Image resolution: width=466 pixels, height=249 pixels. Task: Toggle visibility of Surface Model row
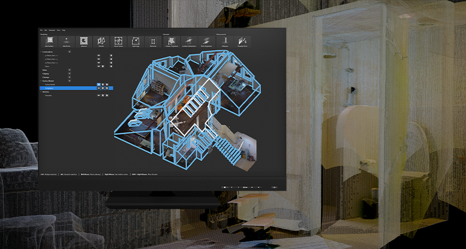pos(98,84)
